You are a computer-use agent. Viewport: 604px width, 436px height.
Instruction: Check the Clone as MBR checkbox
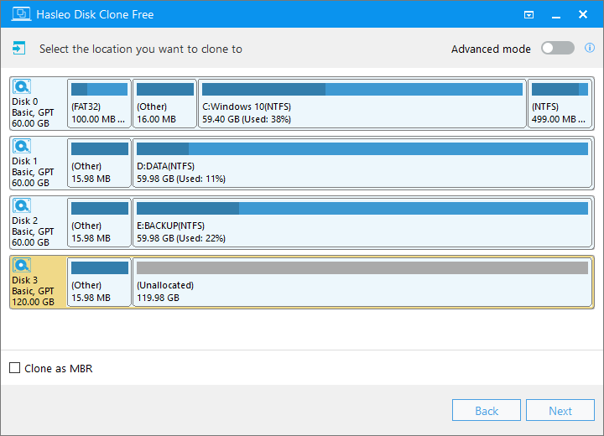14,368
